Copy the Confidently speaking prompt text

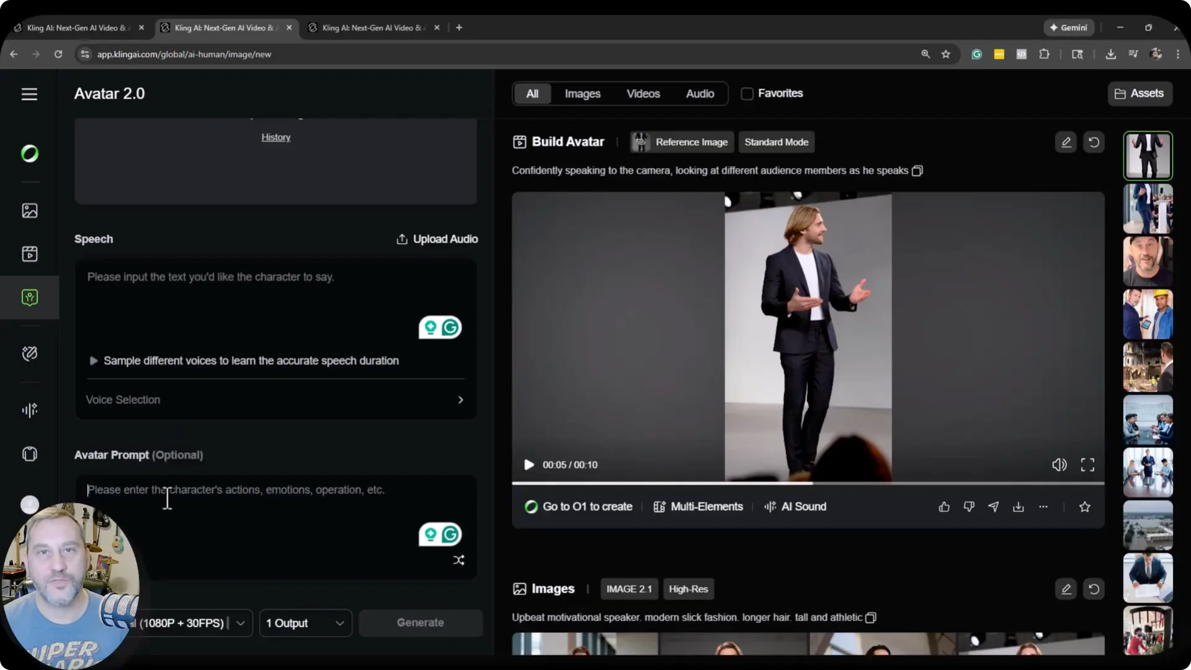point(917,171)
